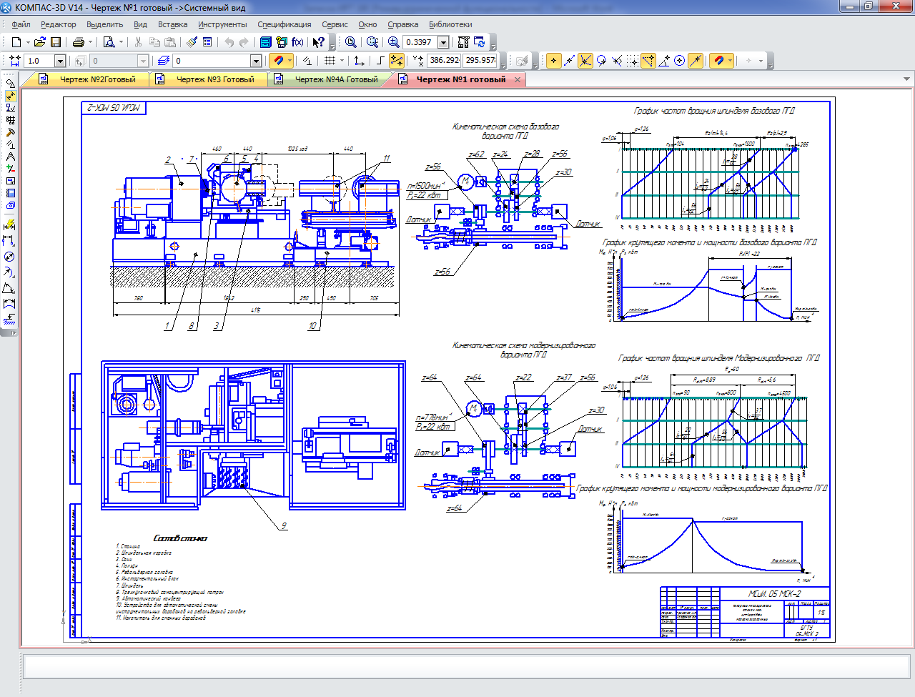Open the Файл menu

pyautogui.click(x=21, y=24)
